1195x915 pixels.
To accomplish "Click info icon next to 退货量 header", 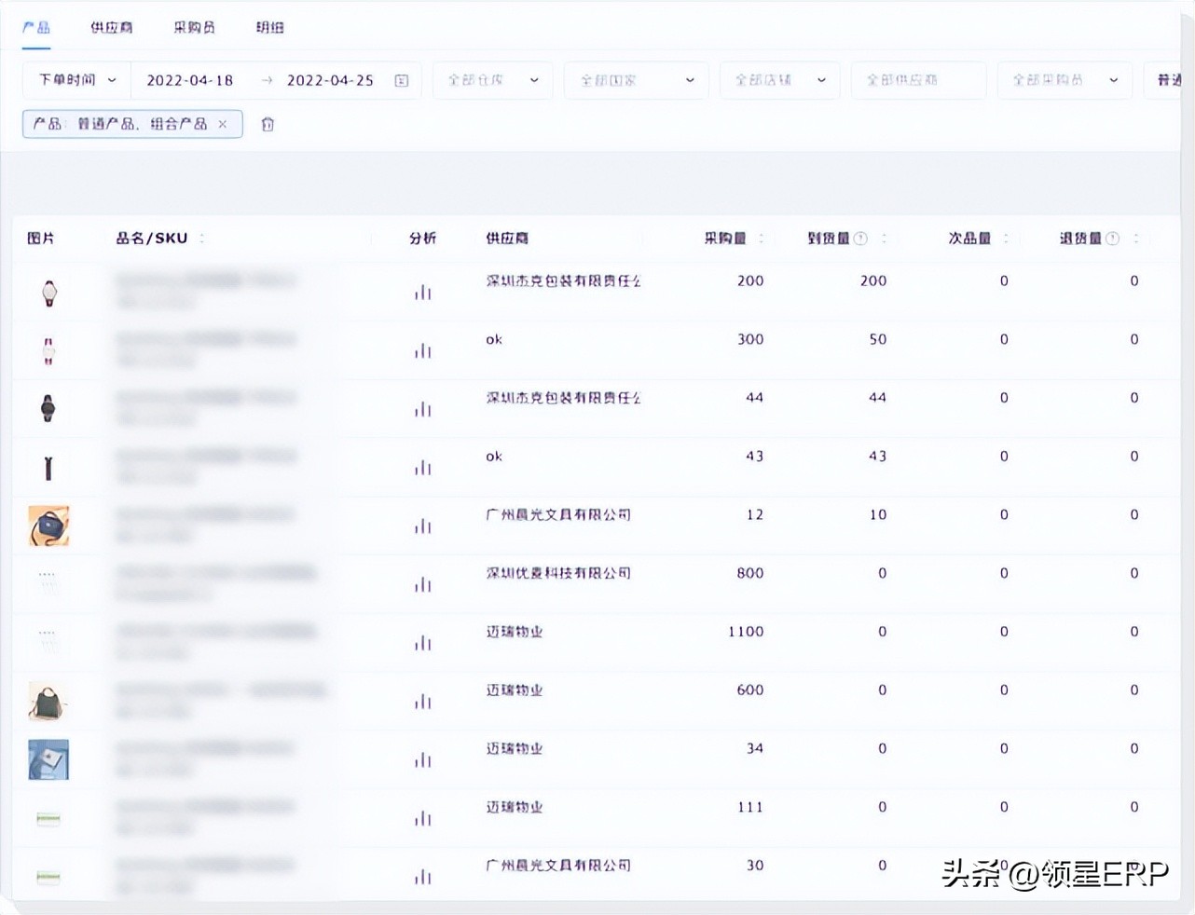I will (1112, 239).
